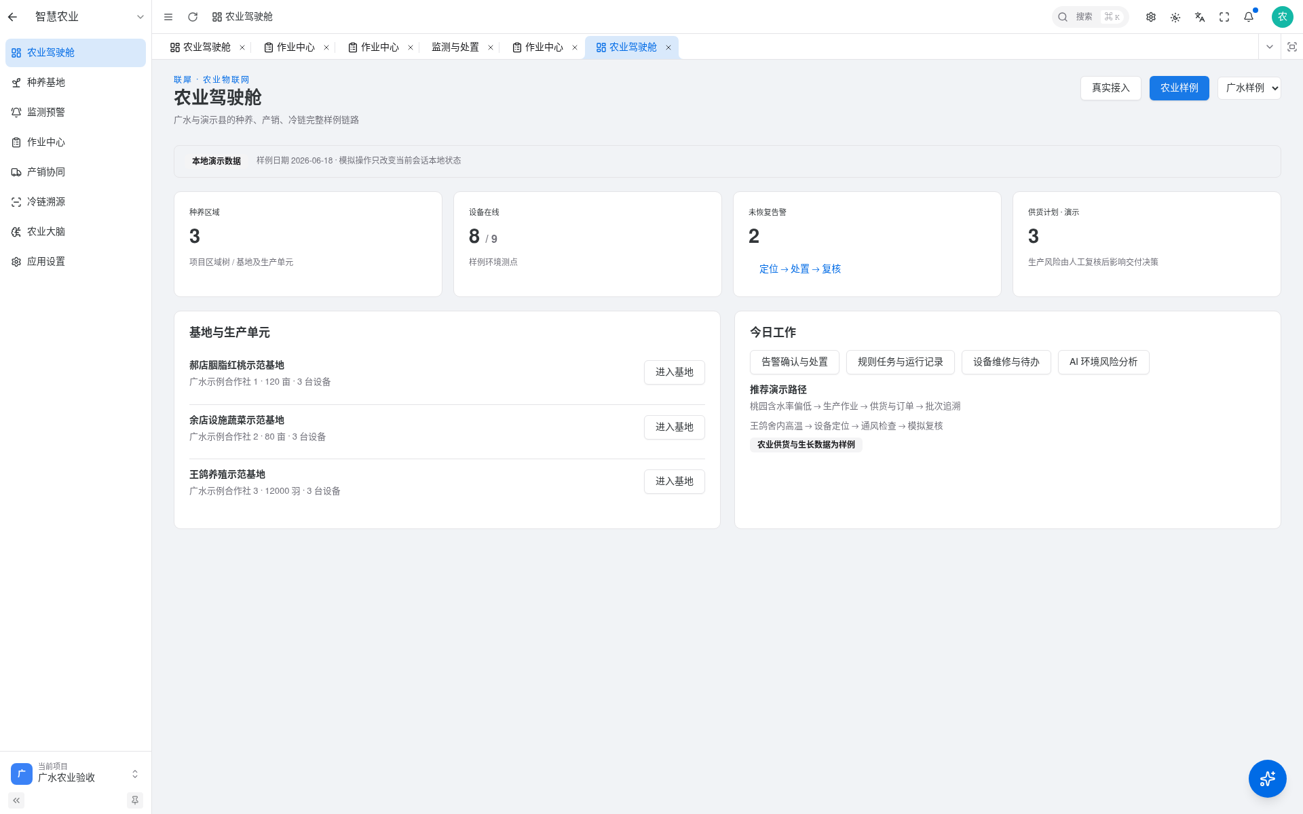Click the green user avatar 农
The width and height of the screenshot is (1303, 814).
(x=1282, y=17)
